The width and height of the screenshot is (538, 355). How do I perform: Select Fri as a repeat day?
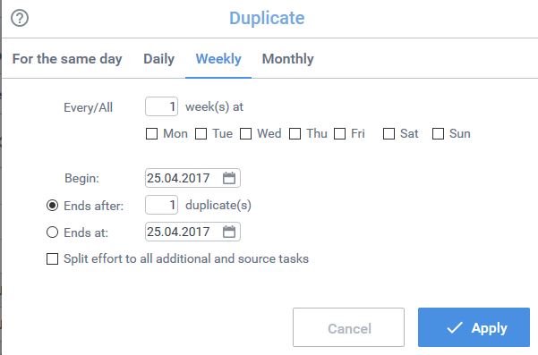(339, 133)
